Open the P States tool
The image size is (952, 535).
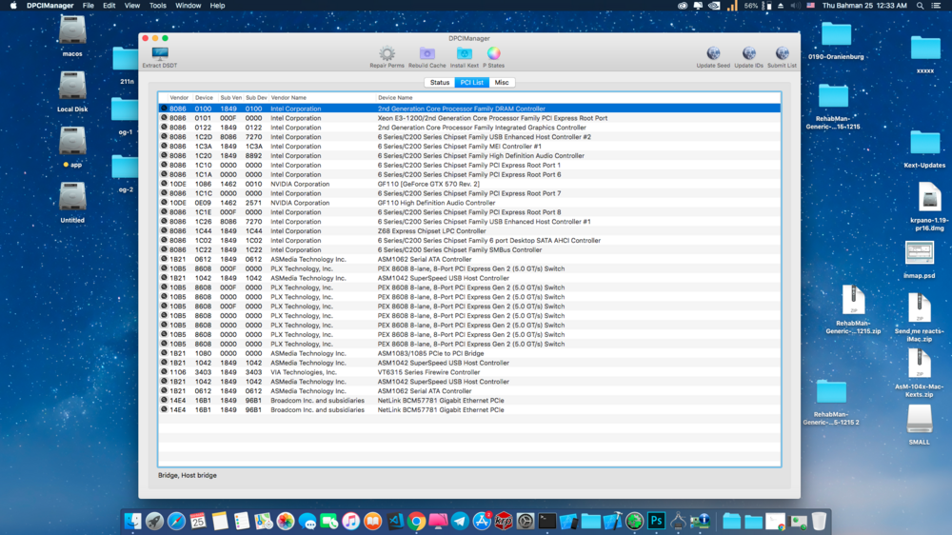493,56
